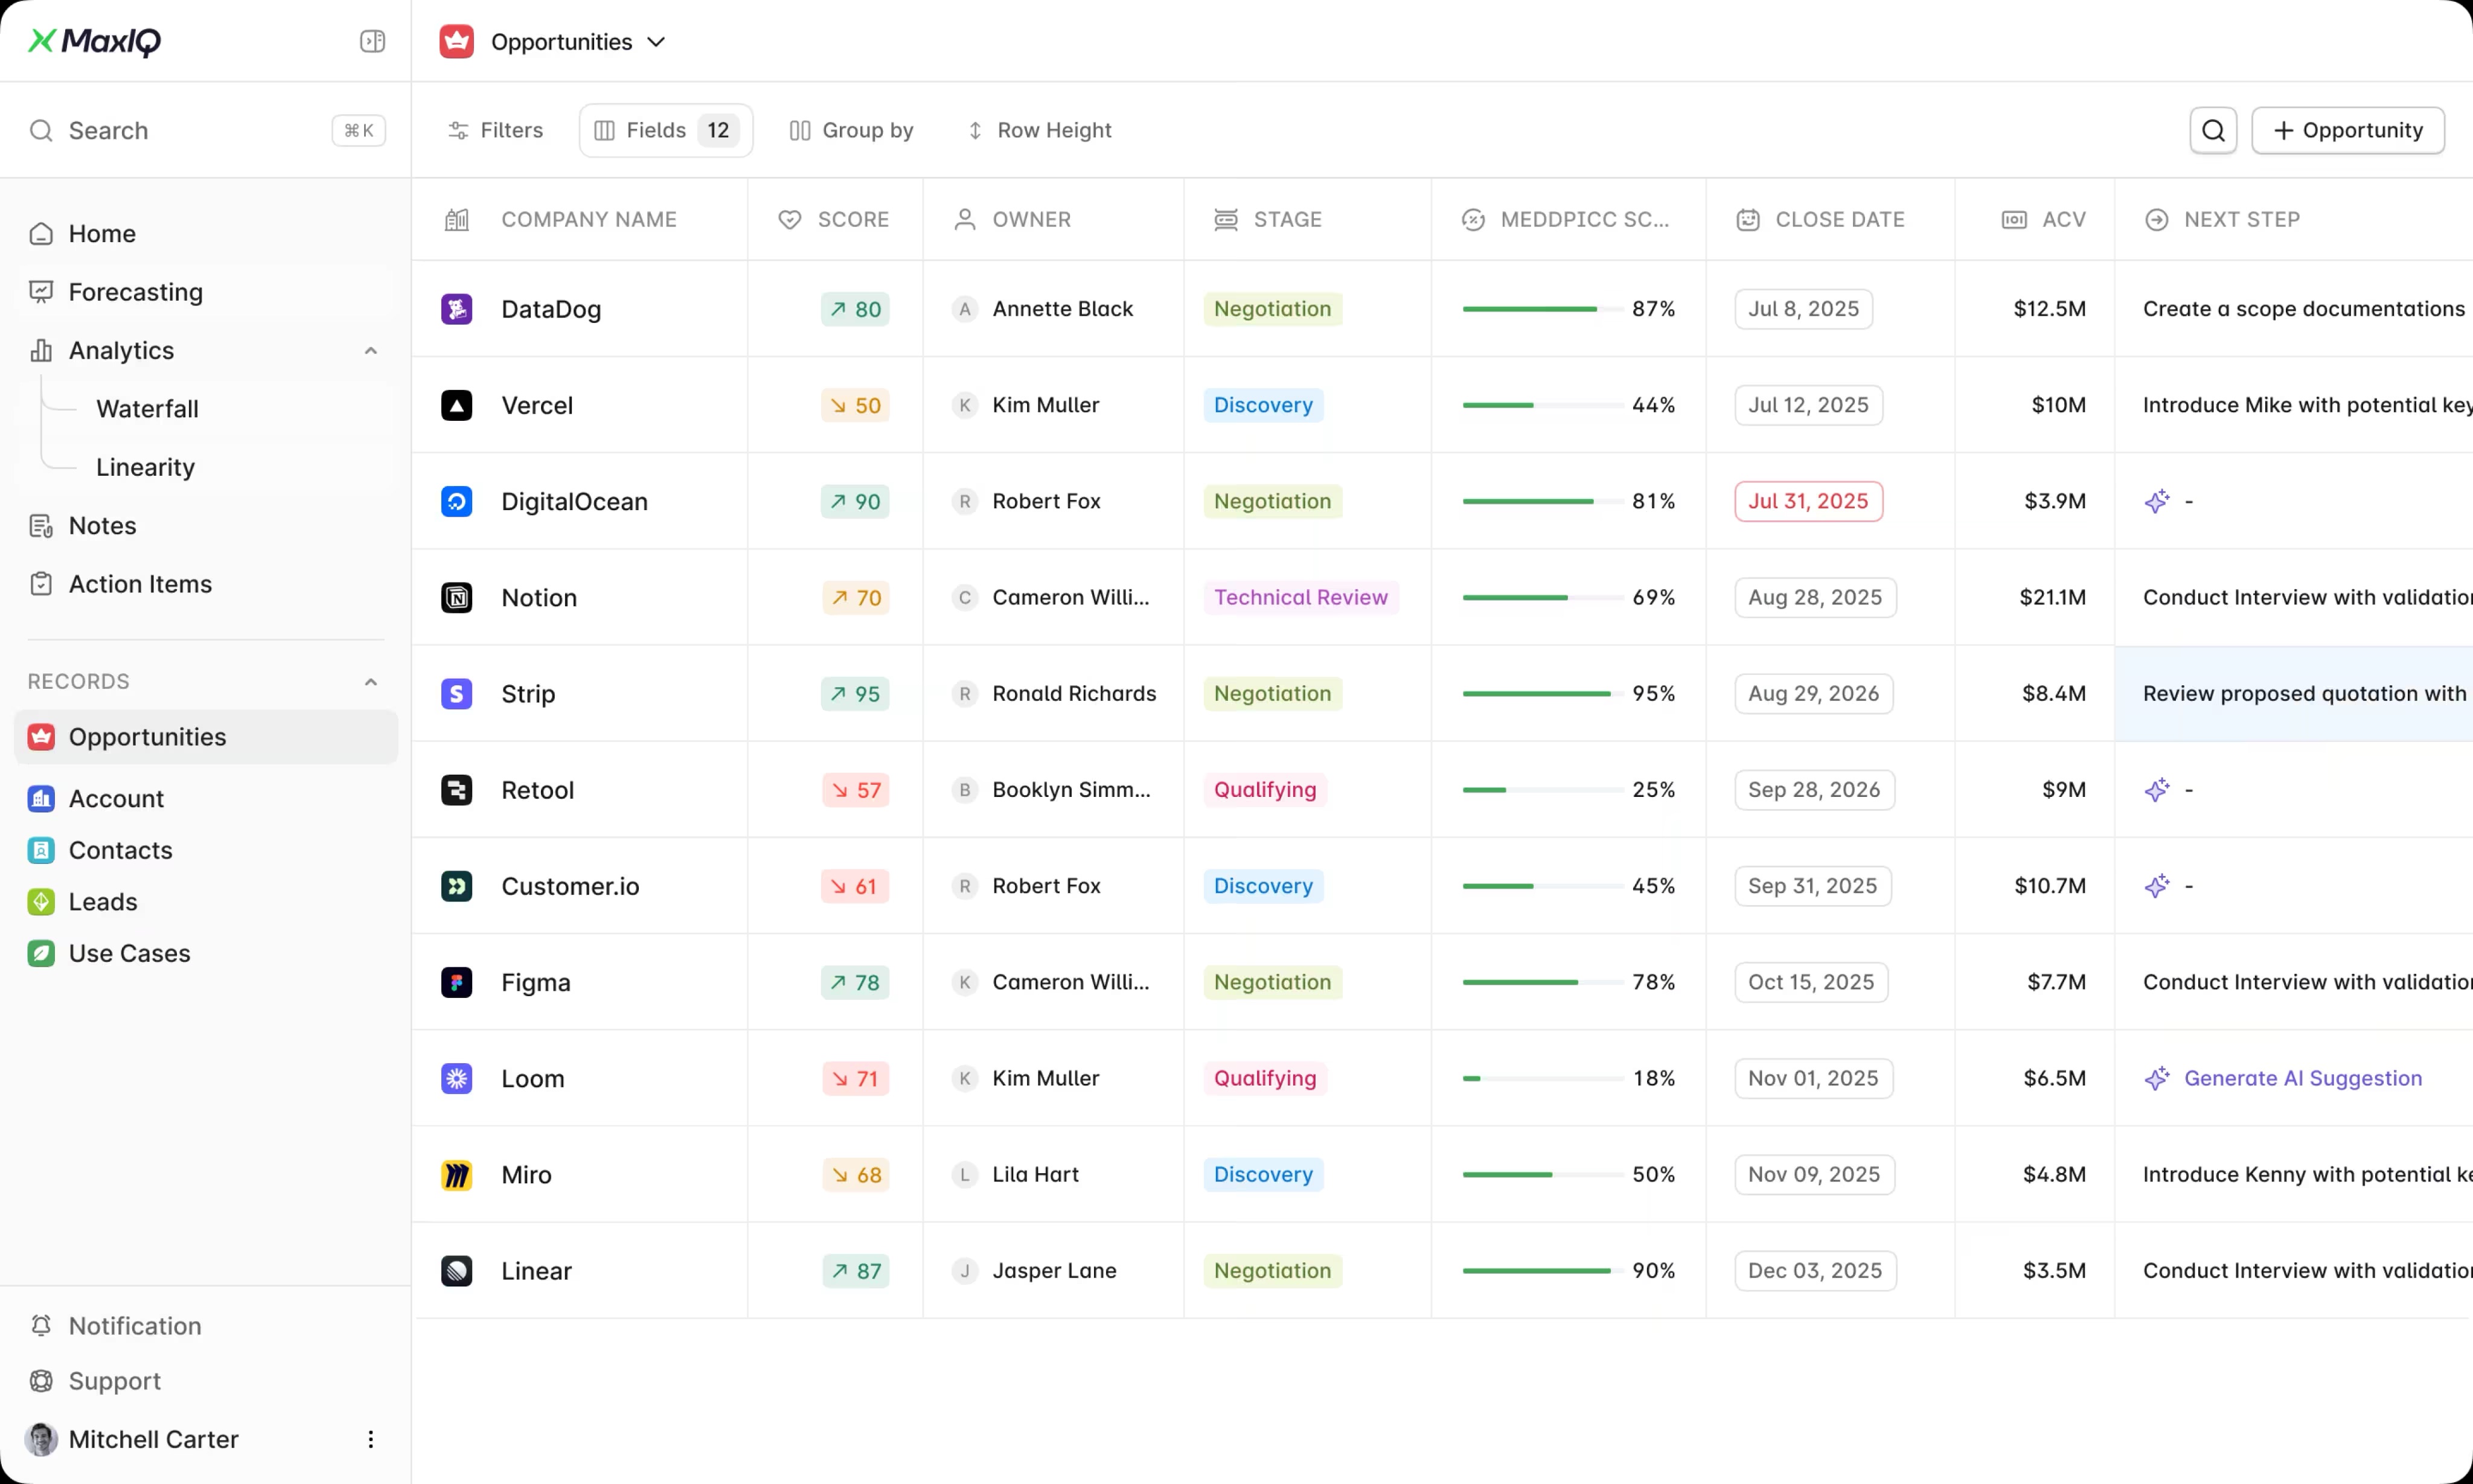Image resolution: width=2473 pixels, height=1484 pixels.
Task: Go to Waterfall under Analytics
Action: [147, 409]
